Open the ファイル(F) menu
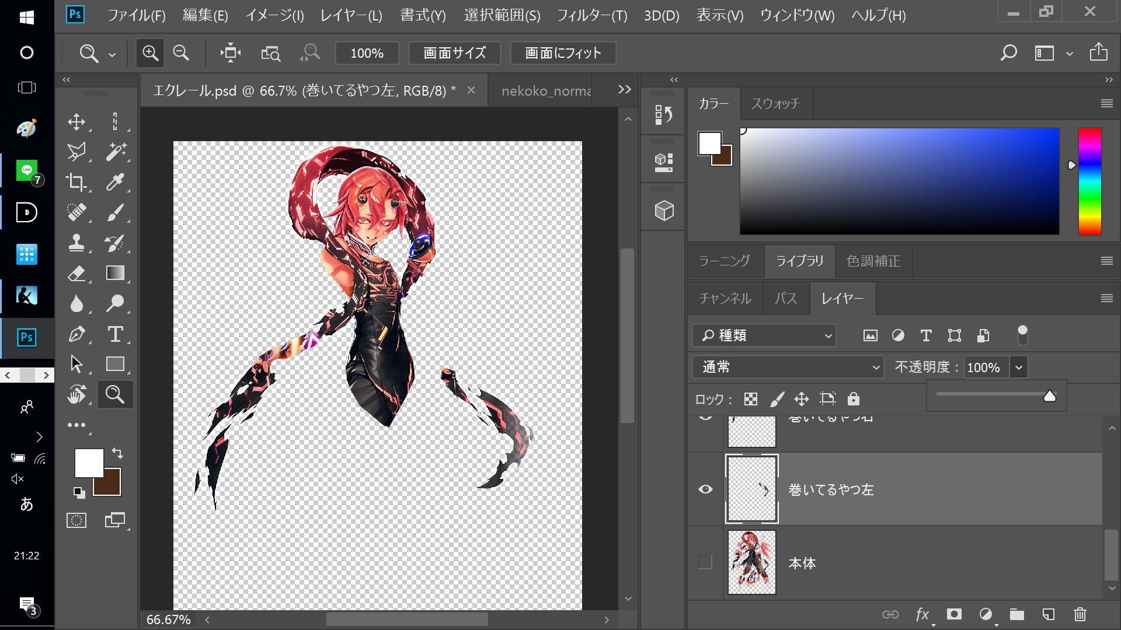 [x=137, y=15]
